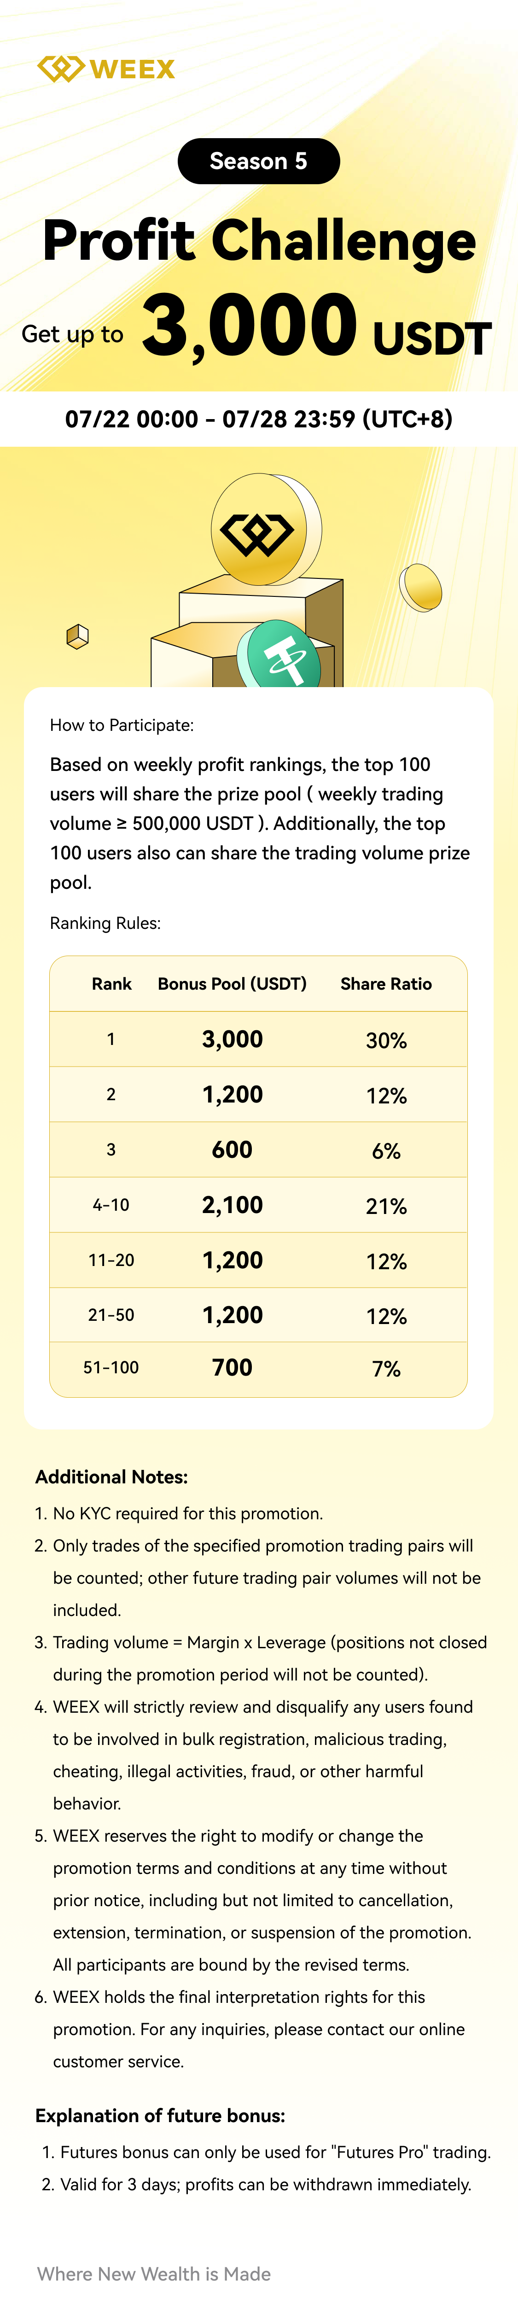Click the WEEX logo at top
The height and width of the screenshot is (2322, 518).
point(106,69)
